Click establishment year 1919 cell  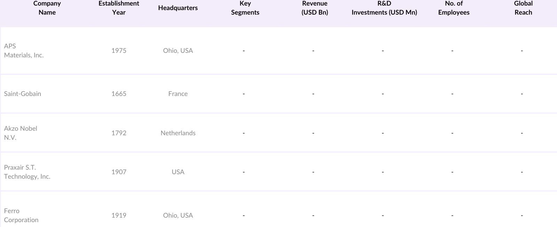click(x=119, y=216)
